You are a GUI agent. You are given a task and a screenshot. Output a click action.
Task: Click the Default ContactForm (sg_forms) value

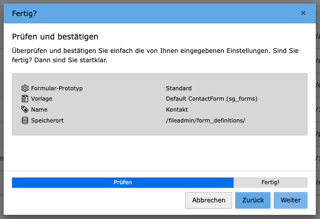click(212, 99)
